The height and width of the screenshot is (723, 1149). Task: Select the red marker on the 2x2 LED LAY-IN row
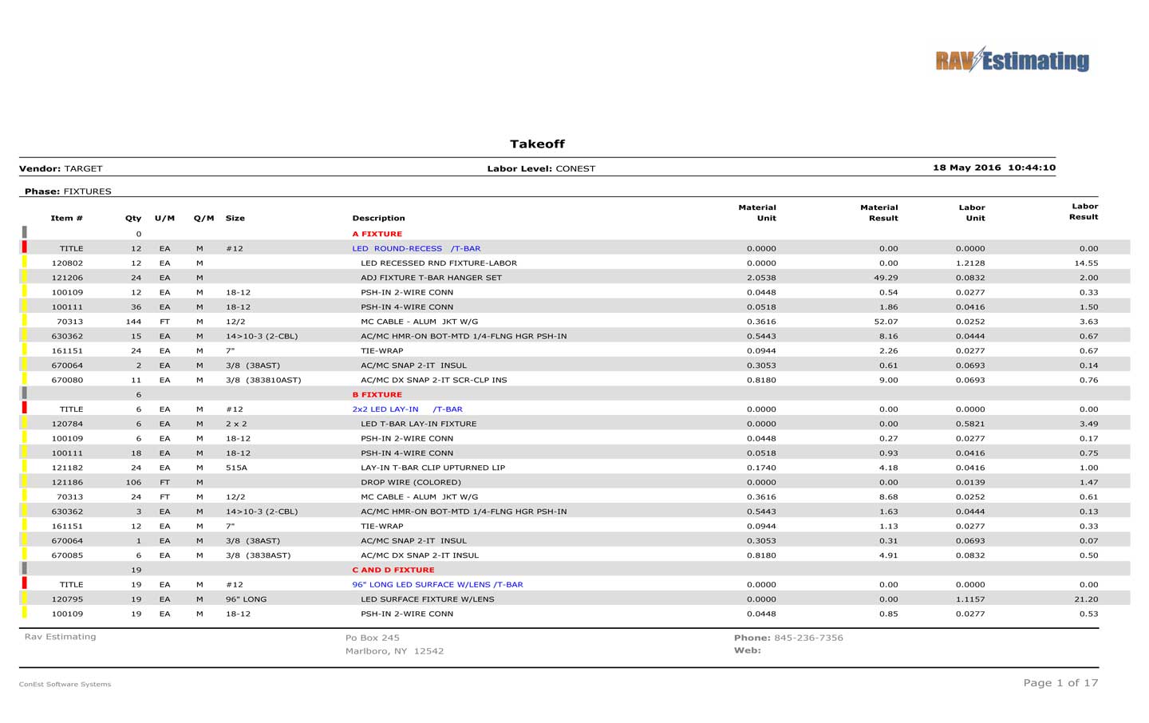pos(25,409)
